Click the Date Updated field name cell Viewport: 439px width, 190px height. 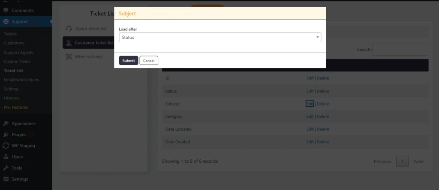[178, 129]
